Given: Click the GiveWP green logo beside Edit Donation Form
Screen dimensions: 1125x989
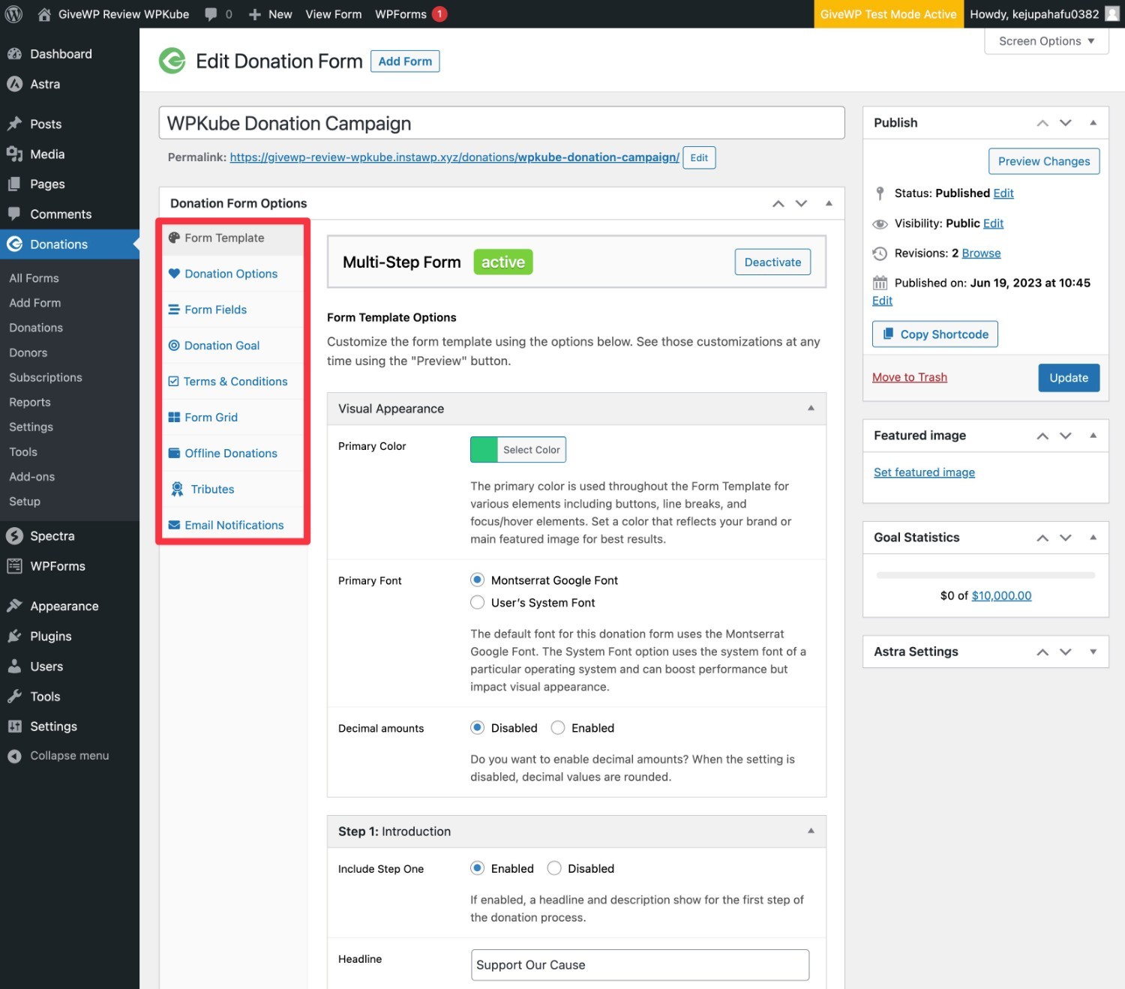Looking at the screenshot, I should (172, 61).
